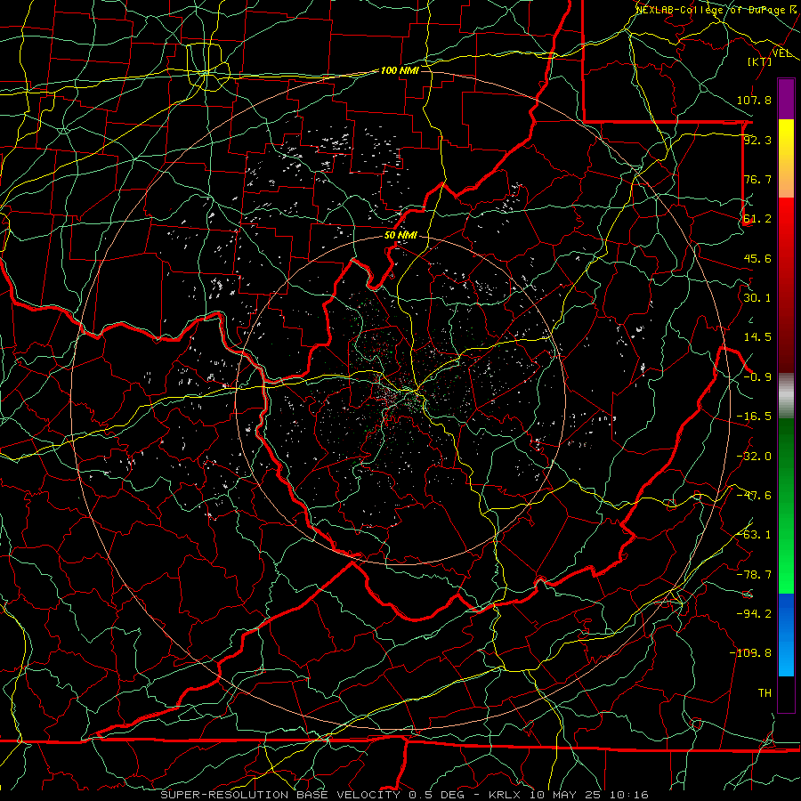Screen dimensions: 801x801
Task: Click the KRLX radar site identifier
Action: click(x=504, y=795)
